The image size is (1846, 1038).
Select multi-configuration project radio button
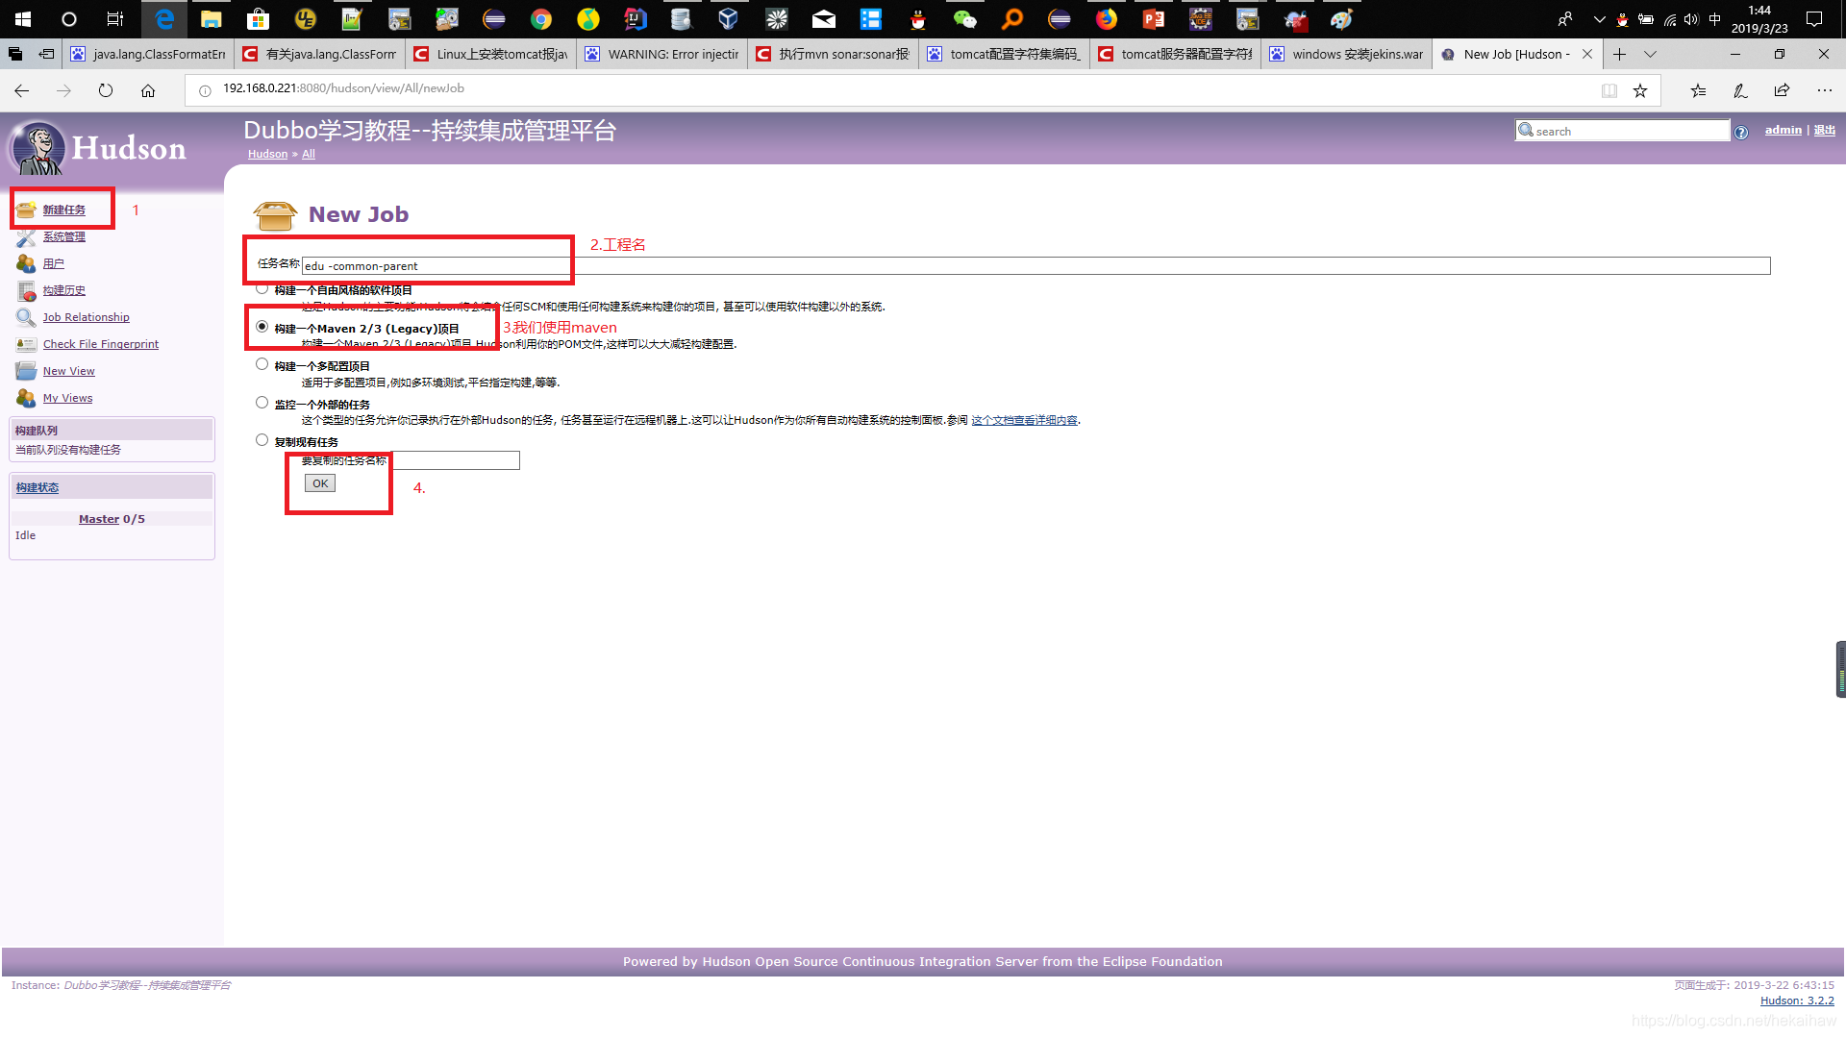(262, 364)
